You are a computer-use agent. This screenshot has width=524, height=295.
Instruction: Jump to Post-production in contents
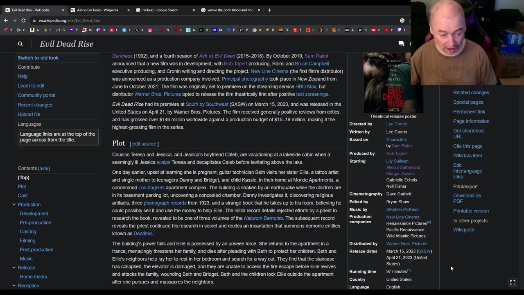tap(36, 250)
